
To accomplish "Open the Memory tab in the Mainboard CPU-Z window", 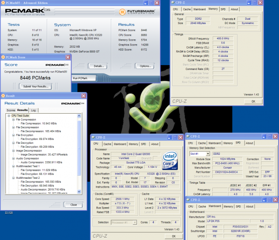I will (228, 206).
